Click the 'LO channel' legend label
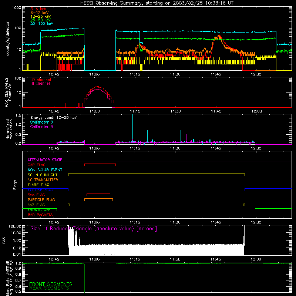This screenshot has height=296, width=296. 41,80
